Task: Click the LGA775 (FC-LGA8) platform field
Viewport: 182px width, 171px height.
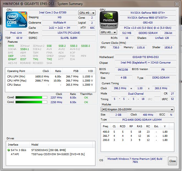Action: [x=69, y=33]
